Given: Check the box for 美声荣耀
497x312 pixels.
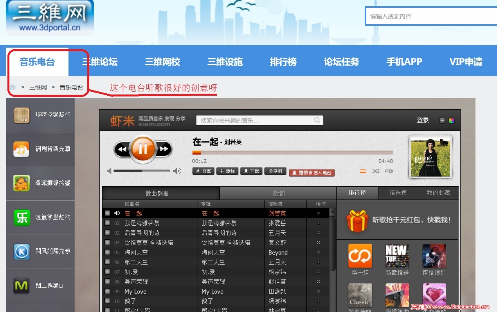Looking at the screenshot, I should point(107,282).
